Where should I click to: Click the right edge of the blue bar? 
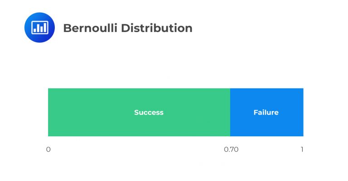click(x=303, y=112)
